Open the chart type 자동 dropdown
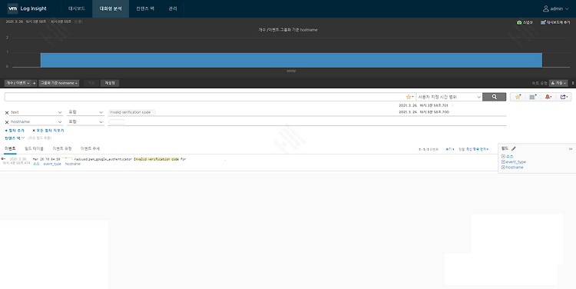 (x=559, y=84)
